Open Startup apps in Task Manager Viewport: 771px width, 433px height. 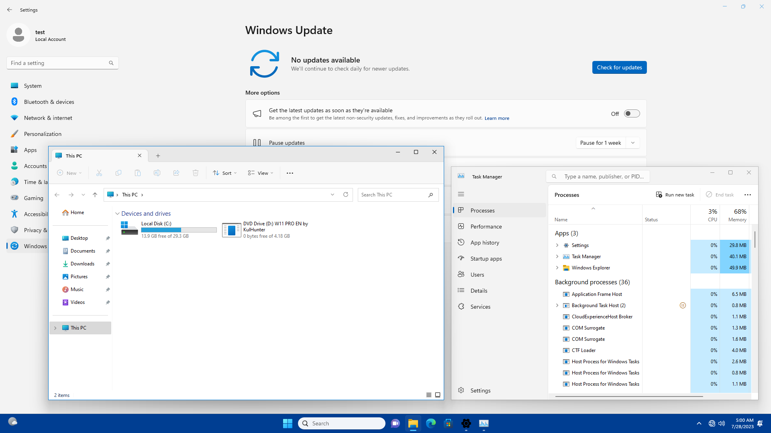tap(486, 259)
